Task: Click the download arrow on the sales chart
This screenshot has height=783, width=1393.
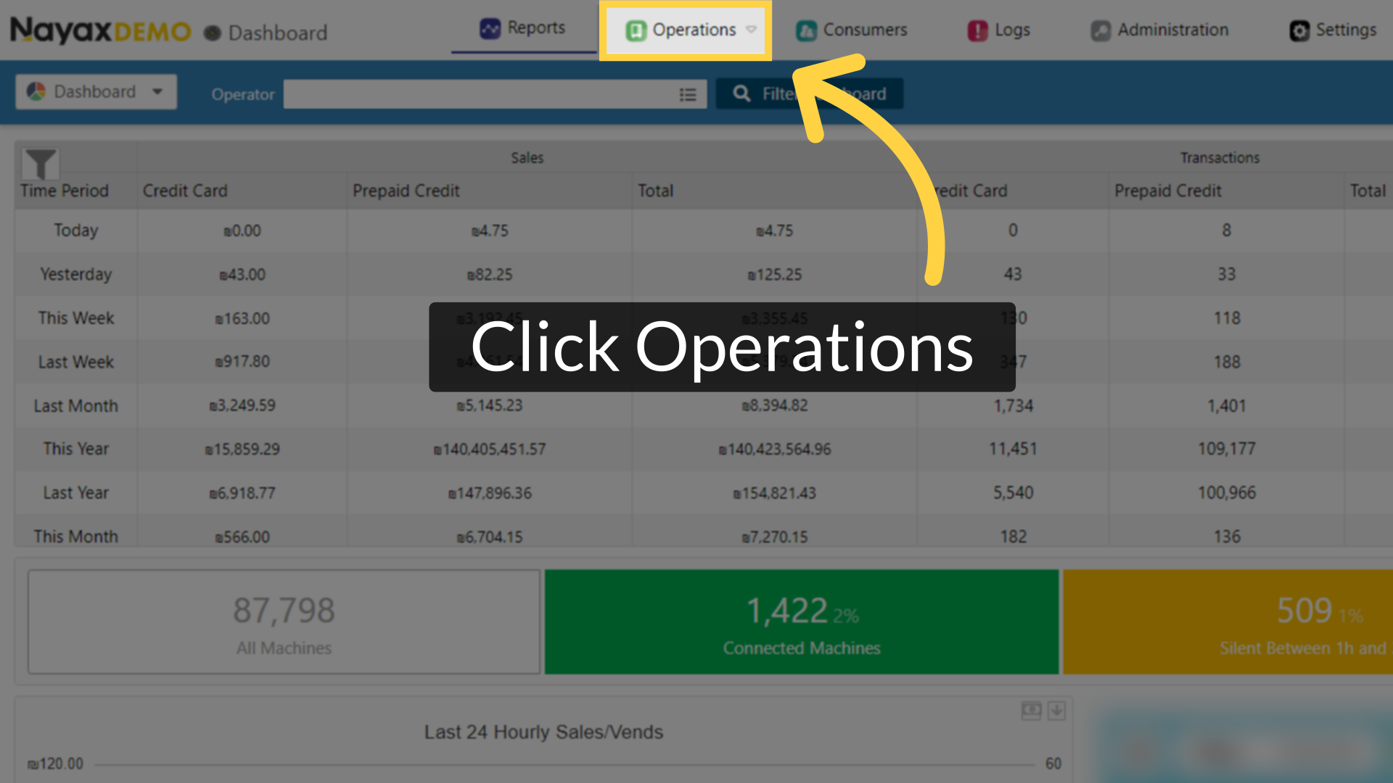Action: (1057, 710)
